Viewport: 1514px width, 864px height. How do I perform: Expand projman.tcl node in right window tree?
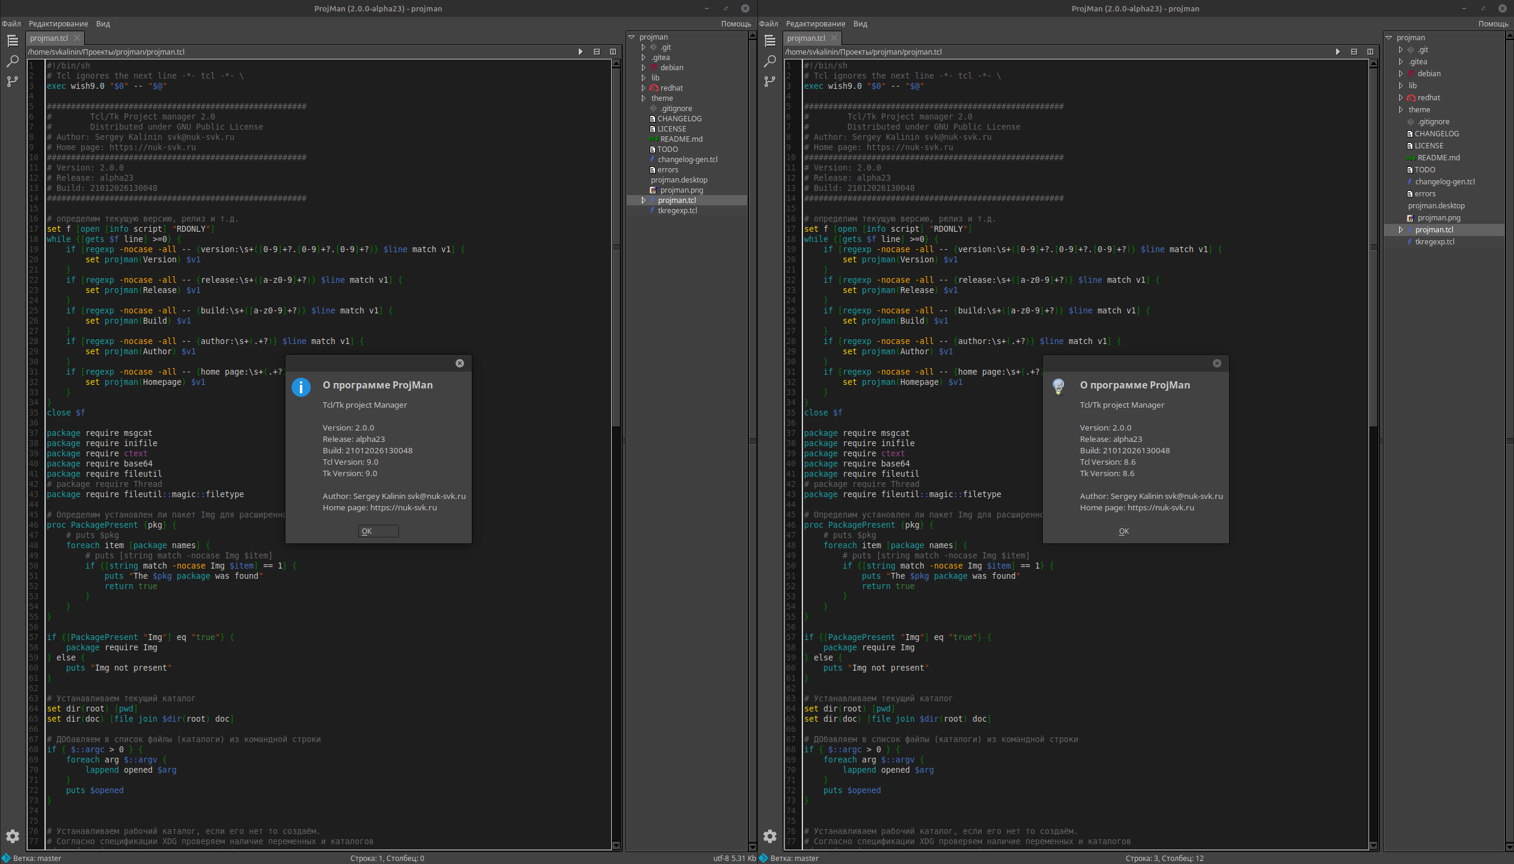pos(1401,230)
